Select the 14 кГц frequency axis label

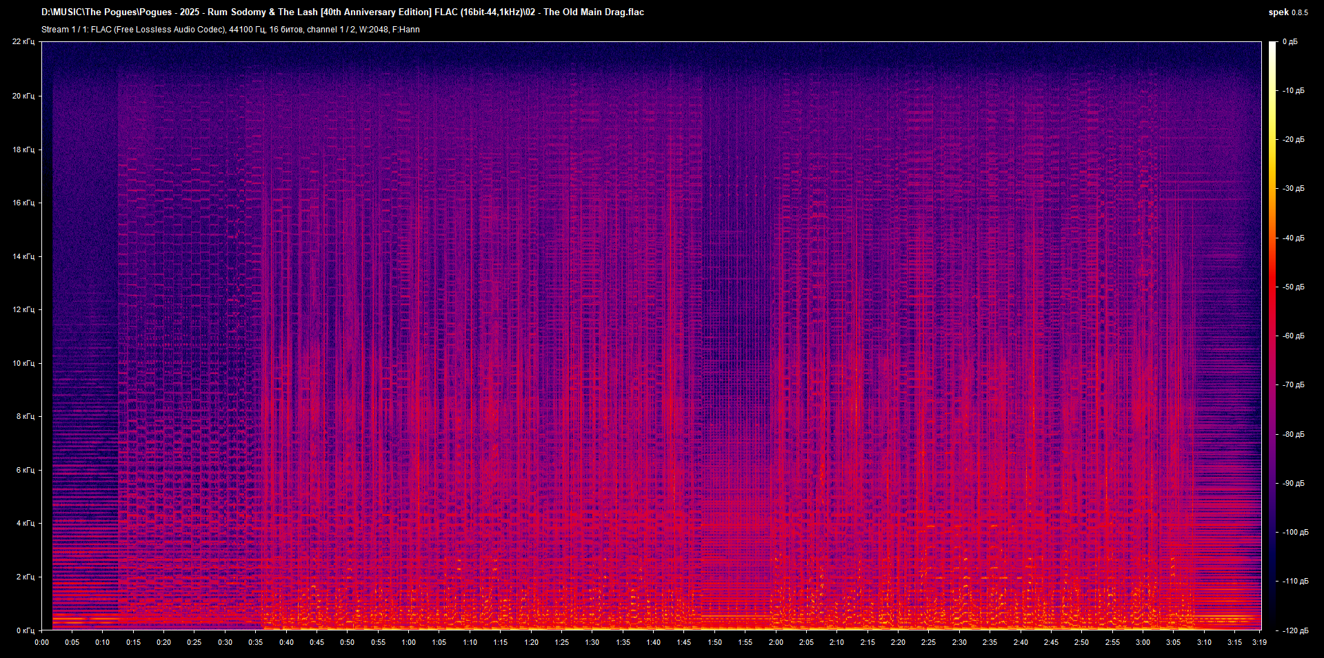(x=23, y=256)
